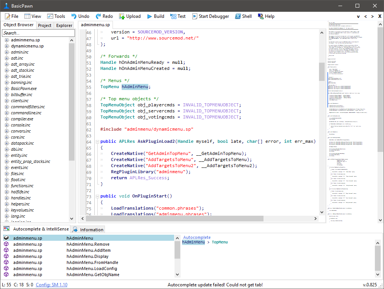This screenshot has width=384, height=289.
Task: Click the code minimap preview on the right
Action: pyautogui.click(x=349, y=114)
